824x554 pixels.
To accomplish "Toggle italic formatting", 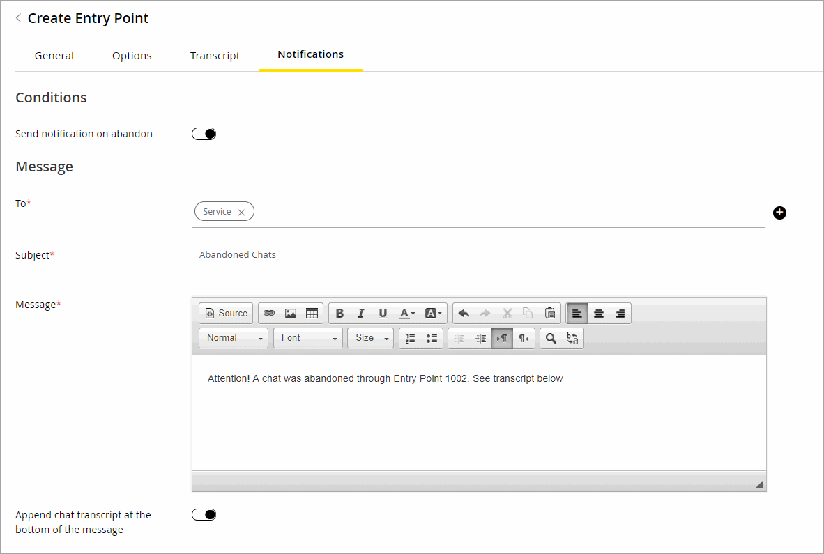I will coord(361,314).
